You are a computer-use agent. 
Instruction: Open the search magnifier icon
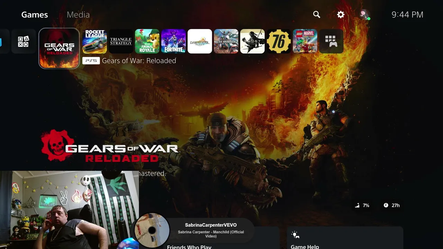(317, 15)
